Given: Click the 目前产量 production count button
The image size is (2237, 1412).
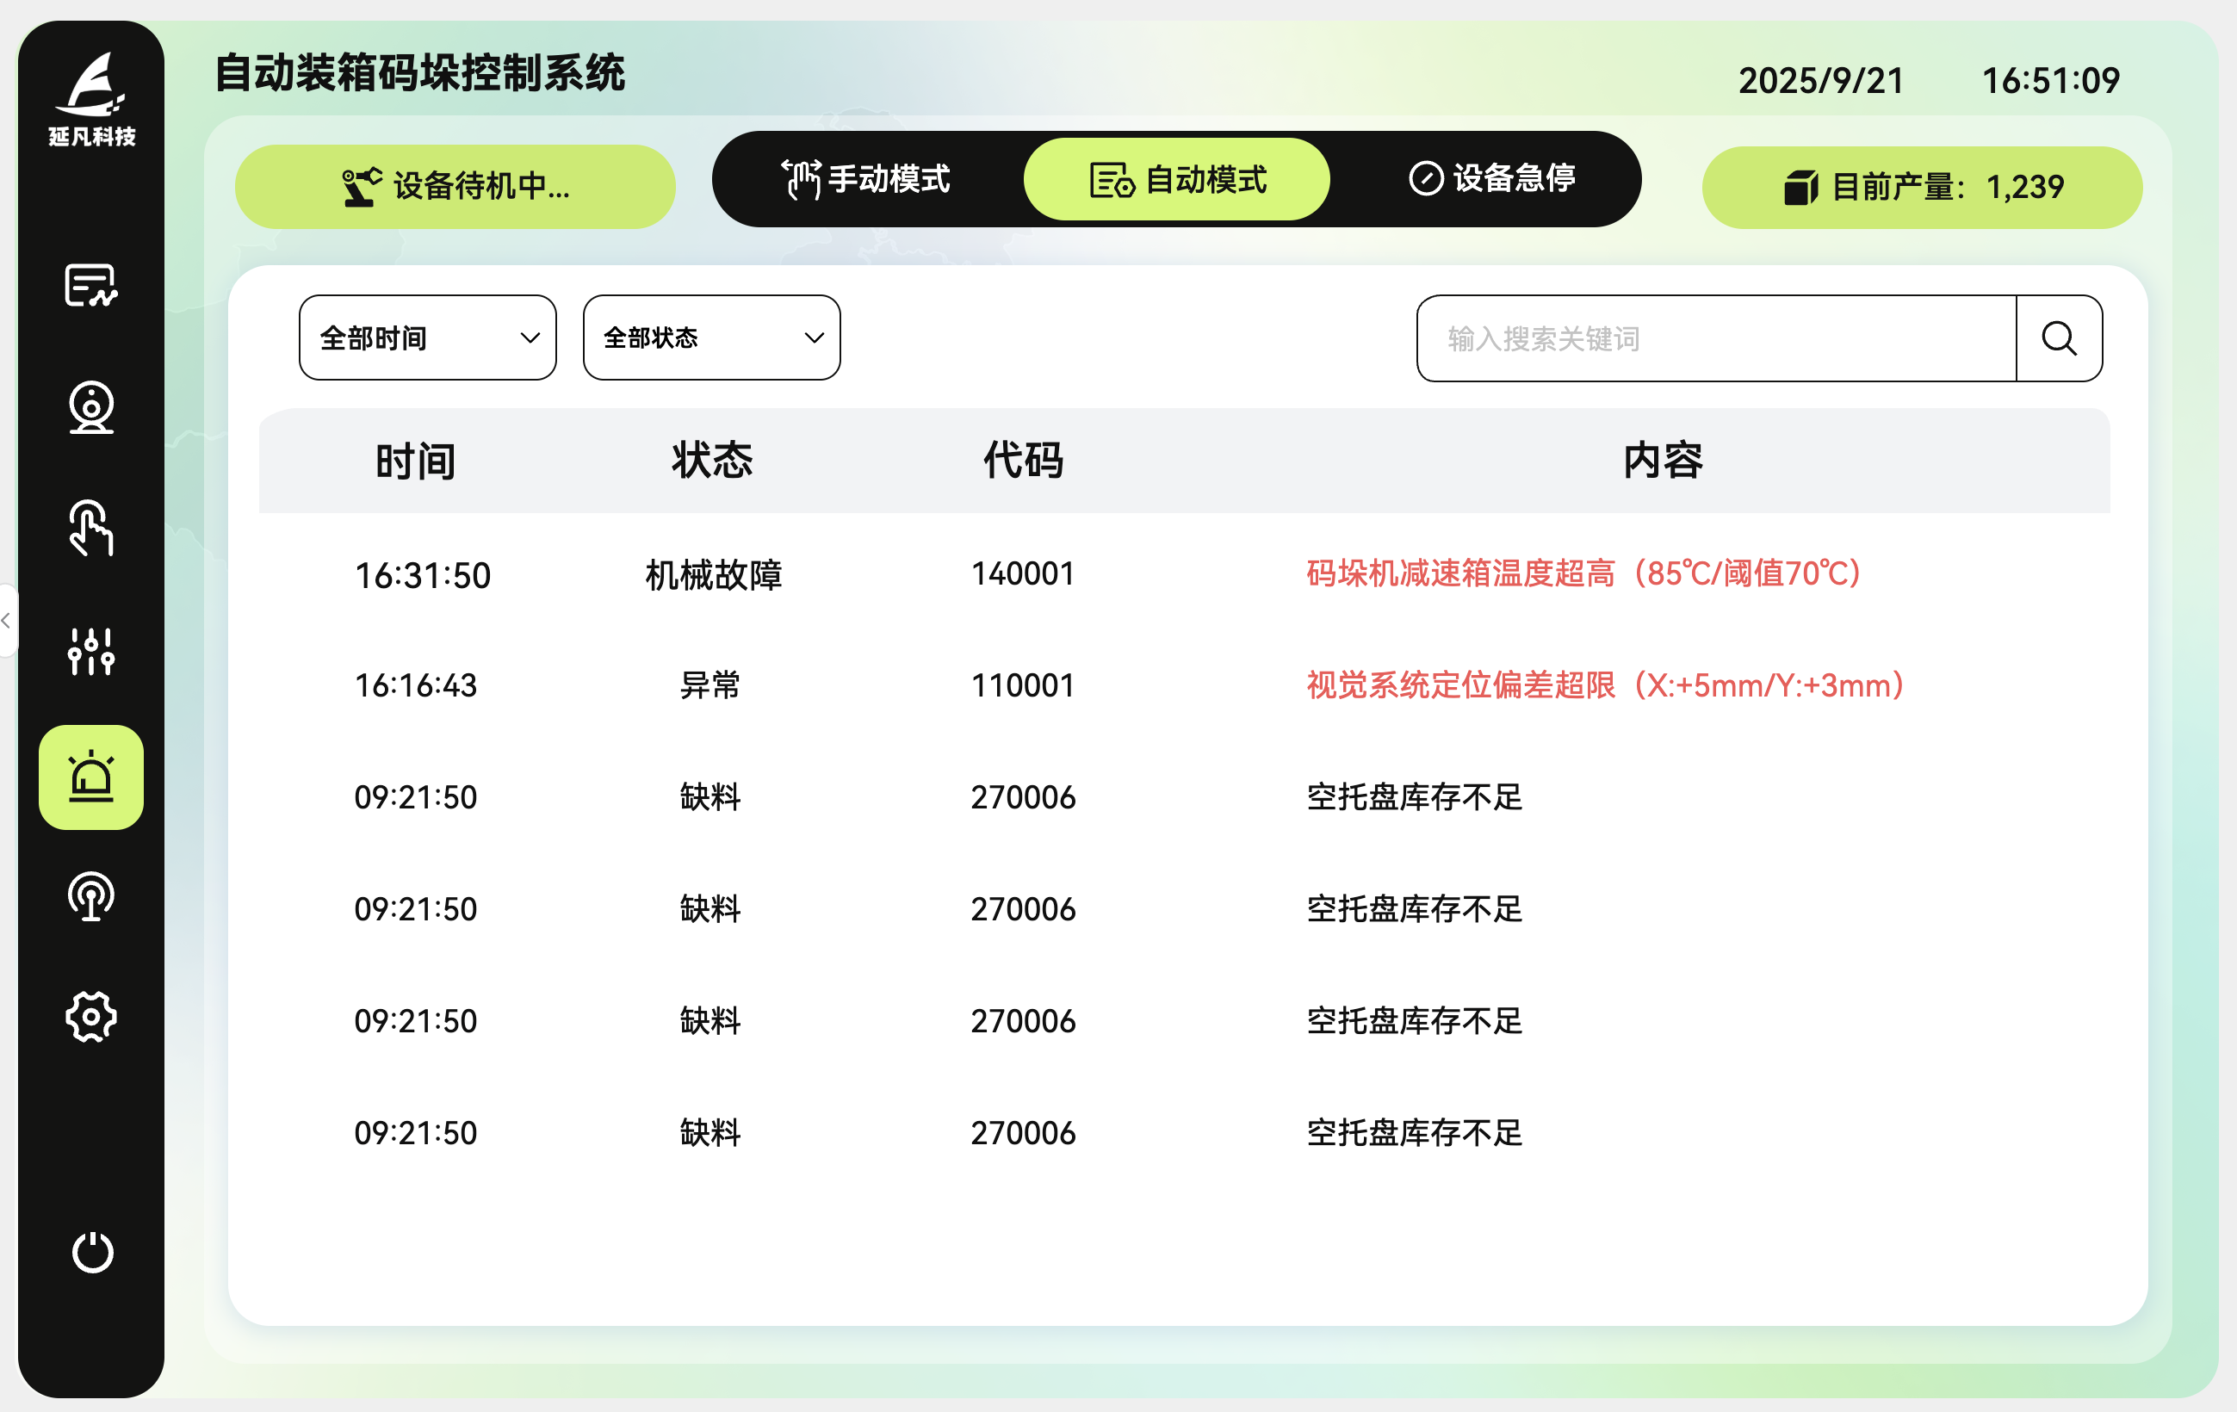Looking at the screenshot, I should point(1922,188).
